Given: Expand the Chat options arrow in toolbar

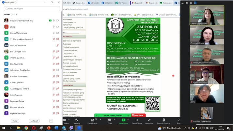Looking at the screenshot, I should 115,119.
